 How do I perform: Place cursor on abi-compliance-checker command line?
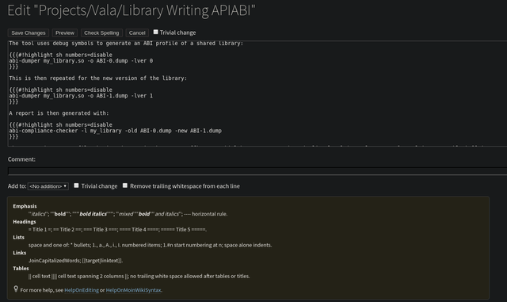point(115,131)
